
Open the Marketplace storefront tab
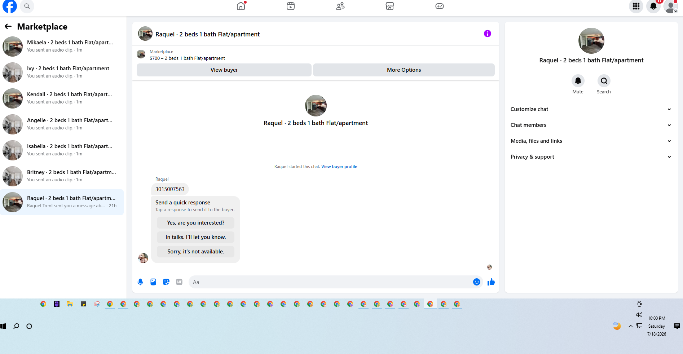coord(390,6)
